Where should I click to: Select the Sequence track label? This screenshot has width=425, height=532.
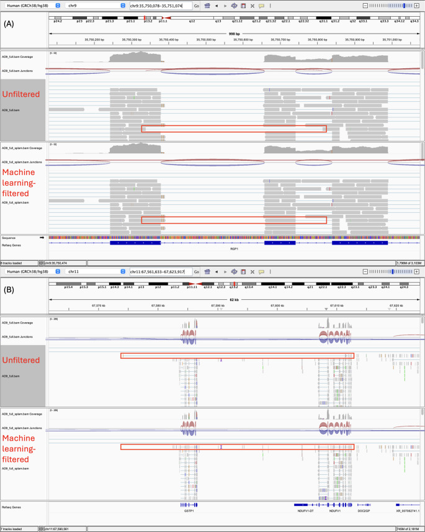[x=9, y=238]
